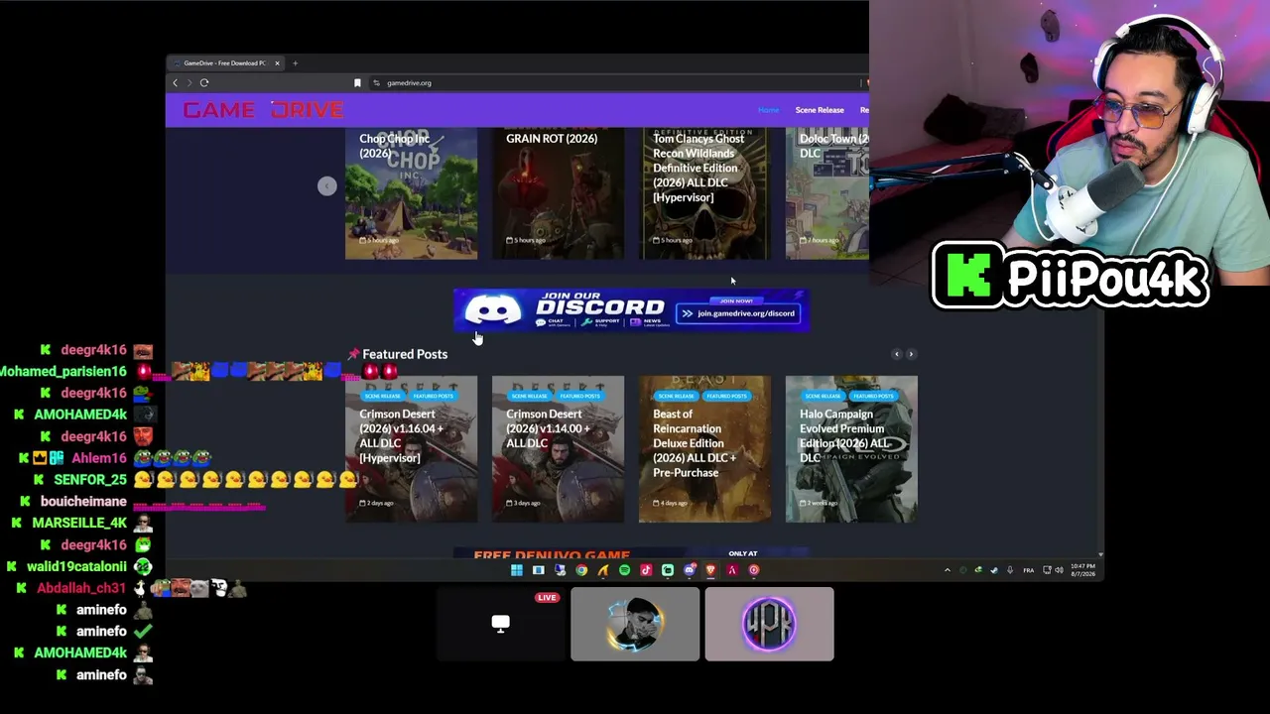Switch to Brave browser in the taskbar
This screenshot has height=714, width=1270.
(x=711, y=570)
